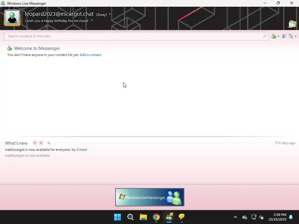The width and height of the screenshot is (299, 224).
Task: Restore down the Messenger window
Action: [x=278, y=3]
